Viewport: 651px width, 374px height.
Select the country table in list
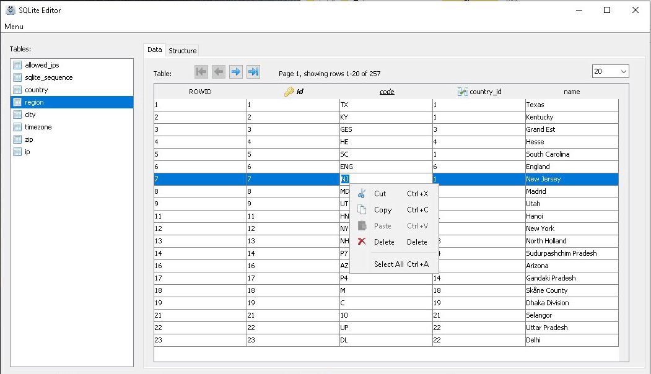(37, 90)
